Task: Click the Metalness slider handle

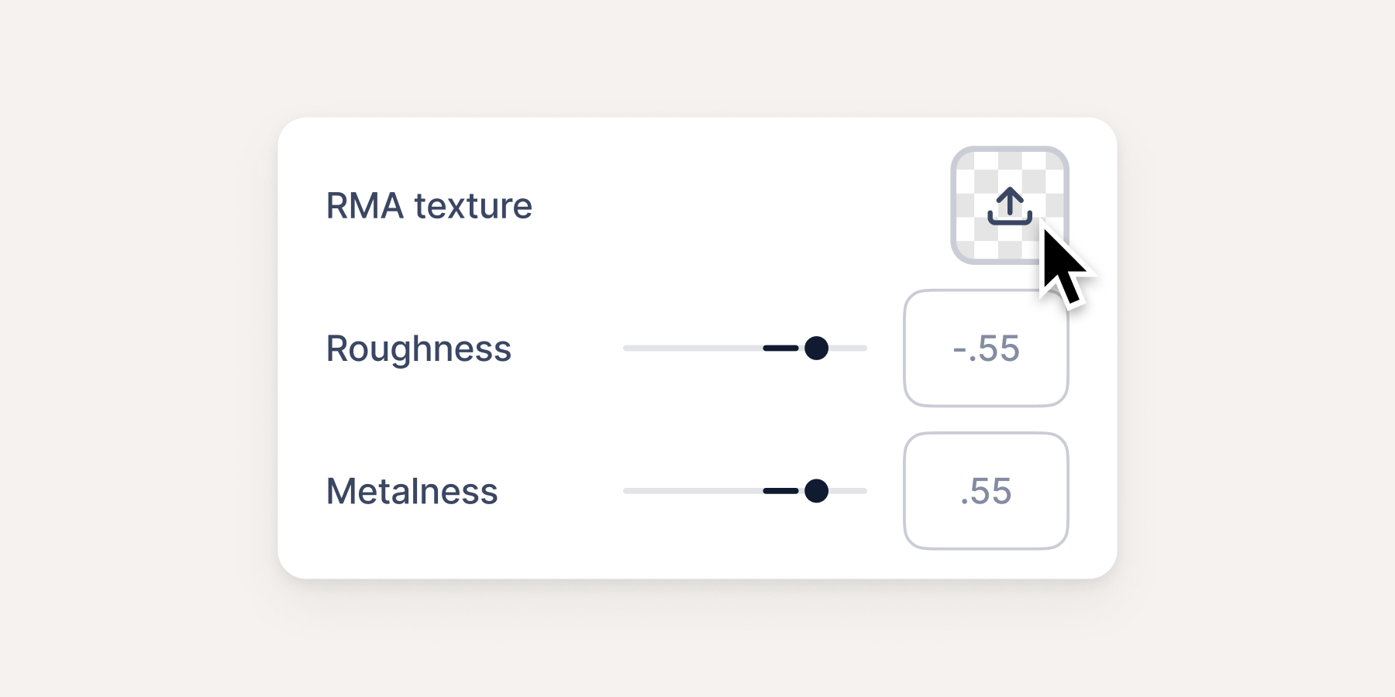Action: point(816,491)
